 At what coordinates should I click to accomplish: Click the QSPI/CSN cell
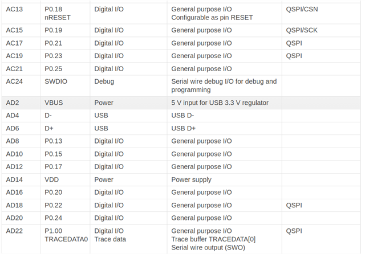[302, 10]
